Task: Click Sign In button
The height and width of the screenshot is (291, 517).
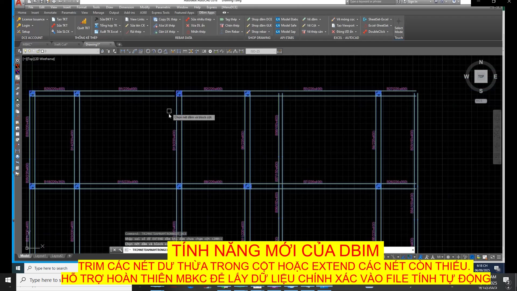Action: tap(412, 2)
